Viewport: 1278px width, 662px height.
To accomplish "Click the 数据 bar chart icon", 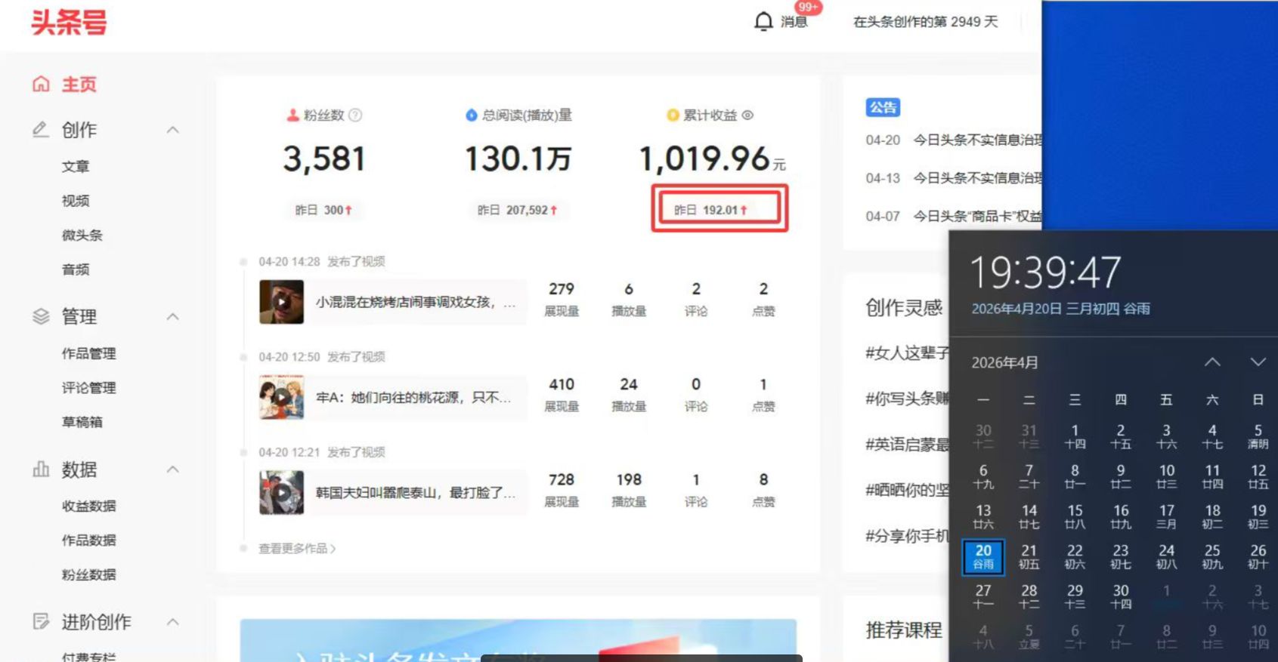I will pos(41,469).
